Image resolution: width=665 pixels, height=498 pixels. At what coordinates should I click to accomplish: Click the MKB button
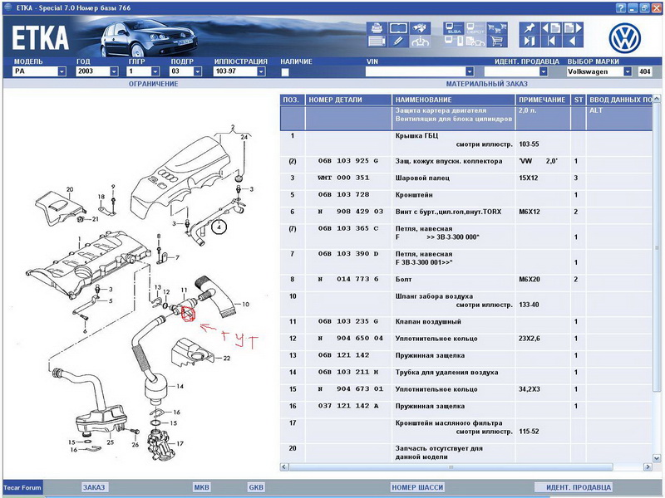point(201,487)
